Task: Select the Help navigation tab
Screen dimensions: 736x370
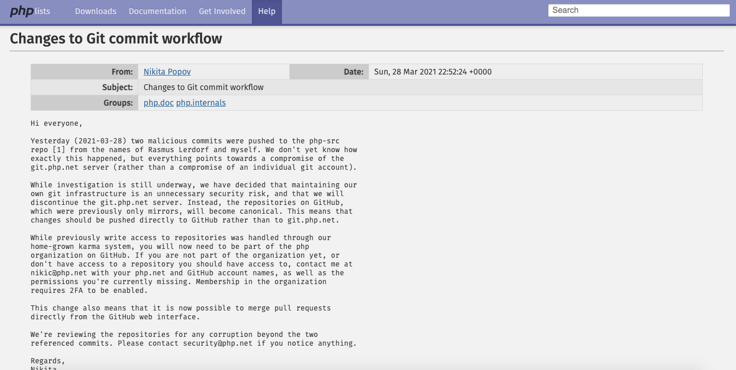Action: [267, 11]
